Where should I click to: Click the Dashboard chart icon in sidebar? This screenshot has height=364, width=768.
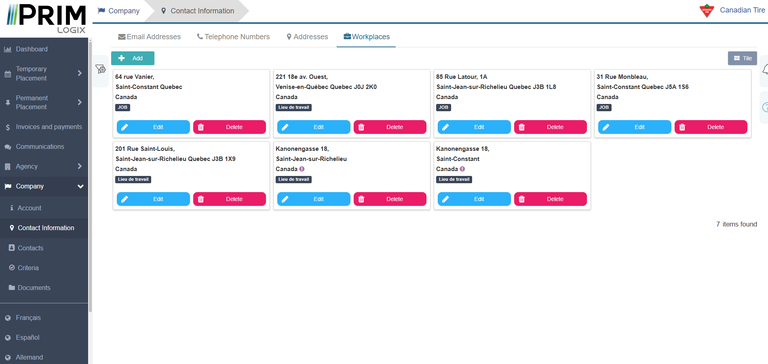click(8, 49)
